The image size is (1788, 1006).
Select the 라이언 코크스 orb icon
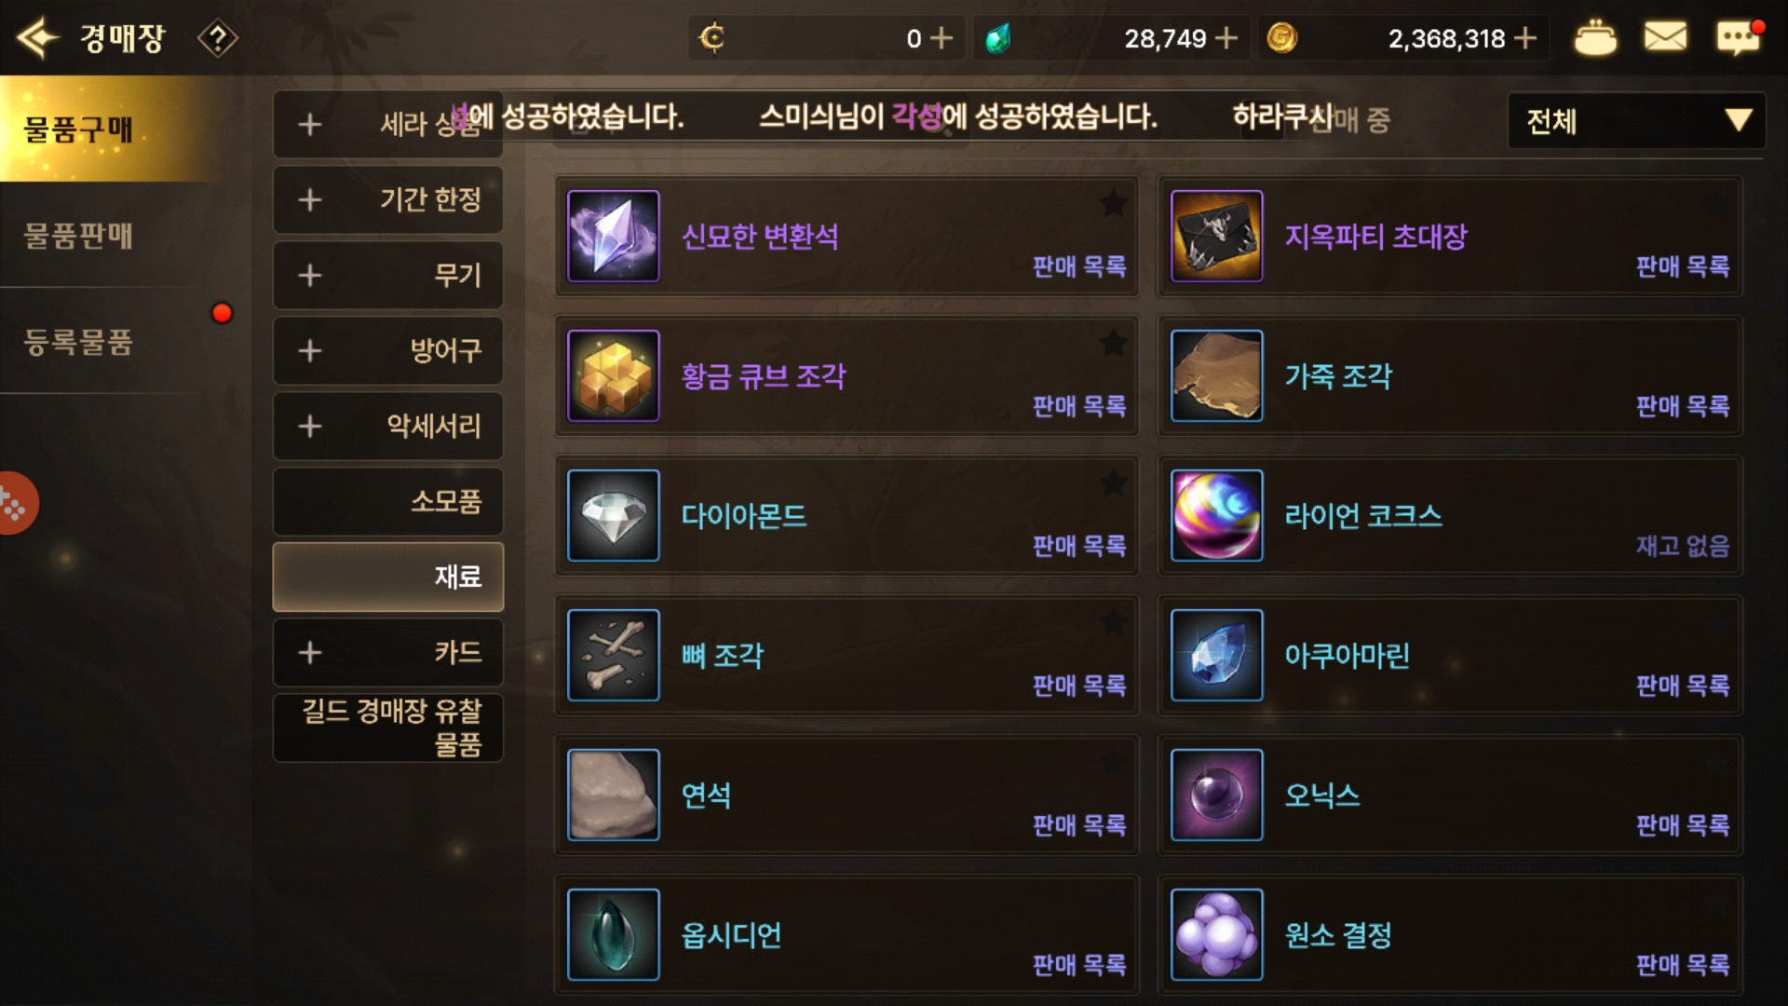coord(1217,516)
